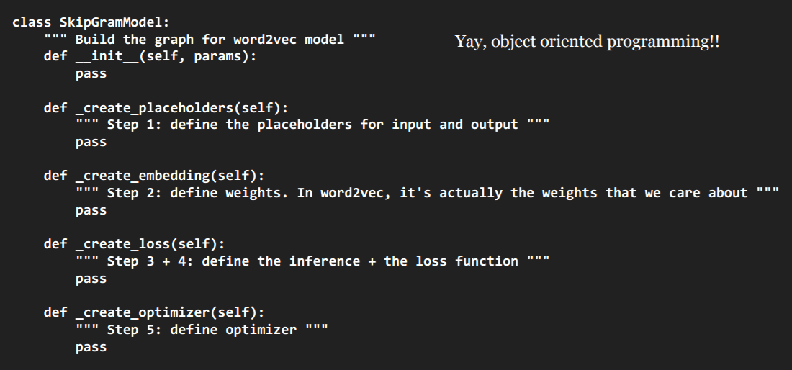This screenshot has height=370, width=792.
Task: Click the pass statement under _create_embedding
Action: [91, 210]
